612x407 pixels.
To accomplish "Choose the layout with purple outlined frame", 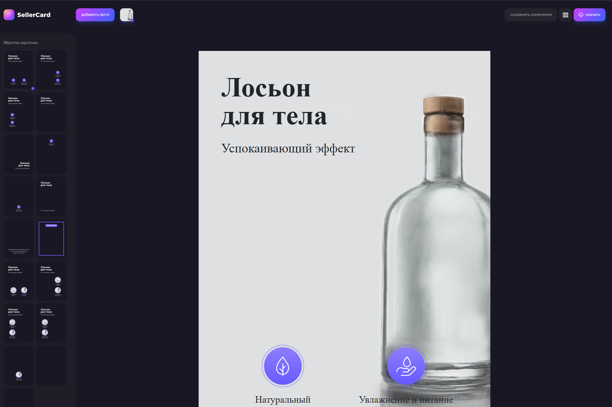I will pos(51,239).
